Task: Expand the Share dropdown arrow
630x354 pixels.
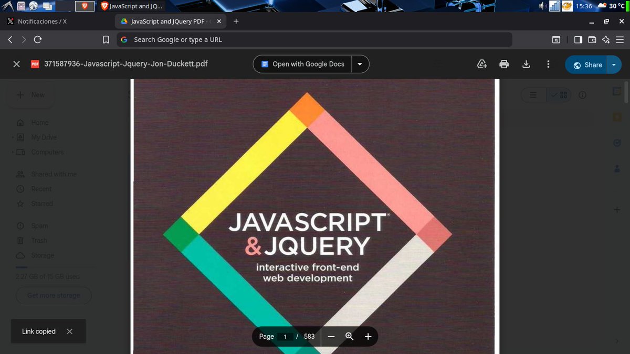Action: click(614, 65)
